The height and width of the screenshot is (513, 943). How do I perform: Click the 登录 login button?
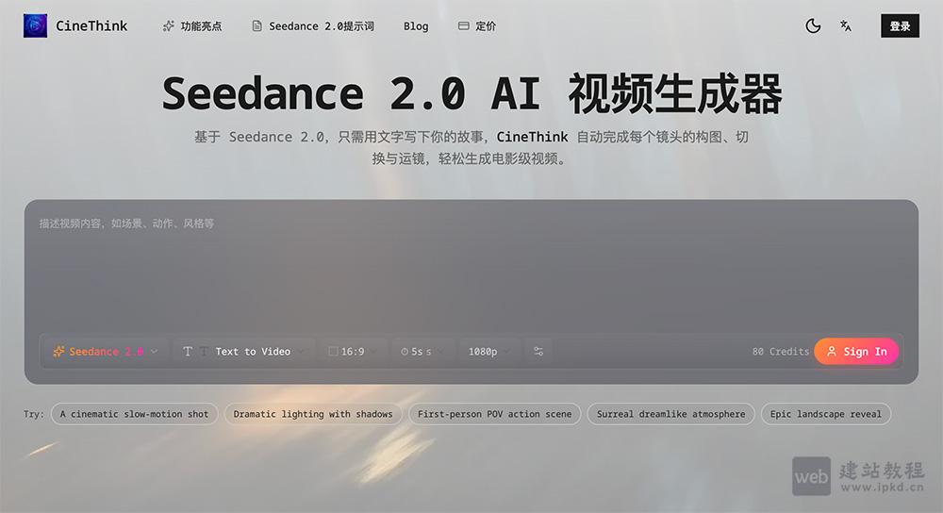900,25
